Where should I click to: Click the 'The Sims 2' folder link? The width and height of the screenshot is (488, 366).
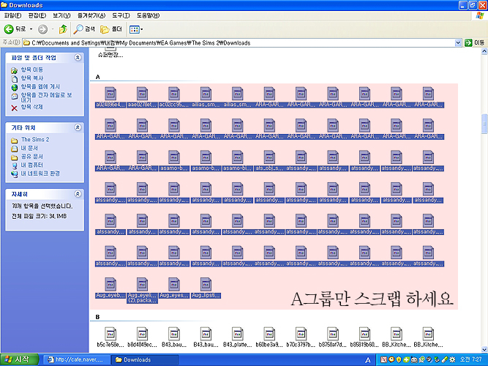point(35,139)
